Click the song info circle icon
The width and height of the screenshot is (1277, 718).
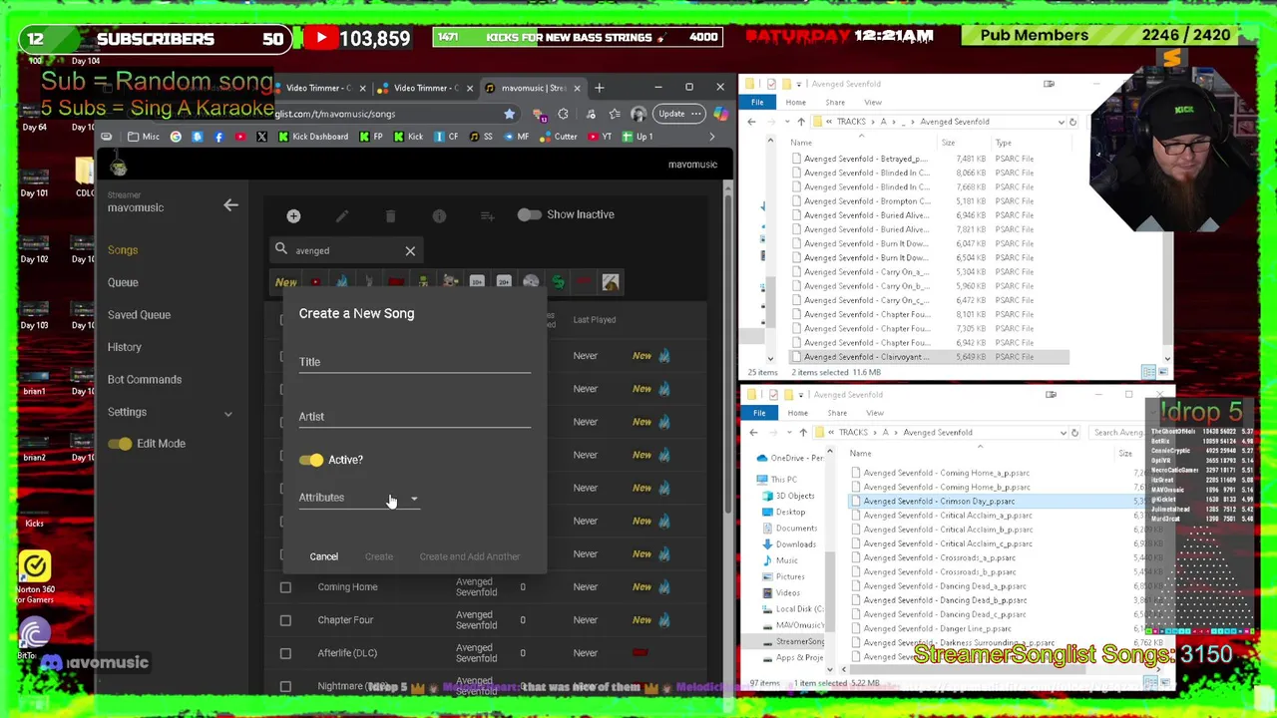[x=439, y=215]
